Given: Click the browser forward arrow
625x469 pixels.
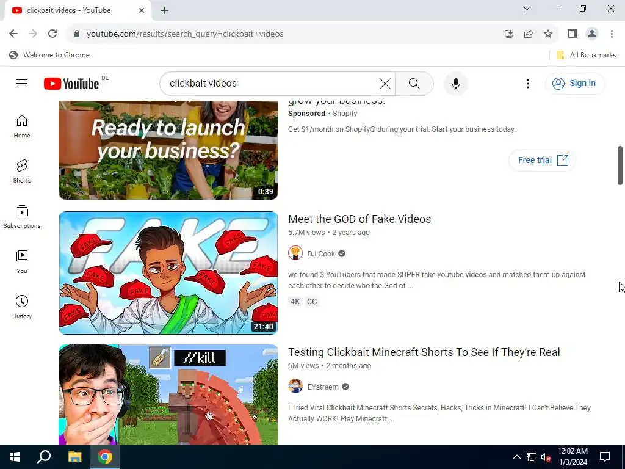Looking at the screenshot, I should [33, 34].
